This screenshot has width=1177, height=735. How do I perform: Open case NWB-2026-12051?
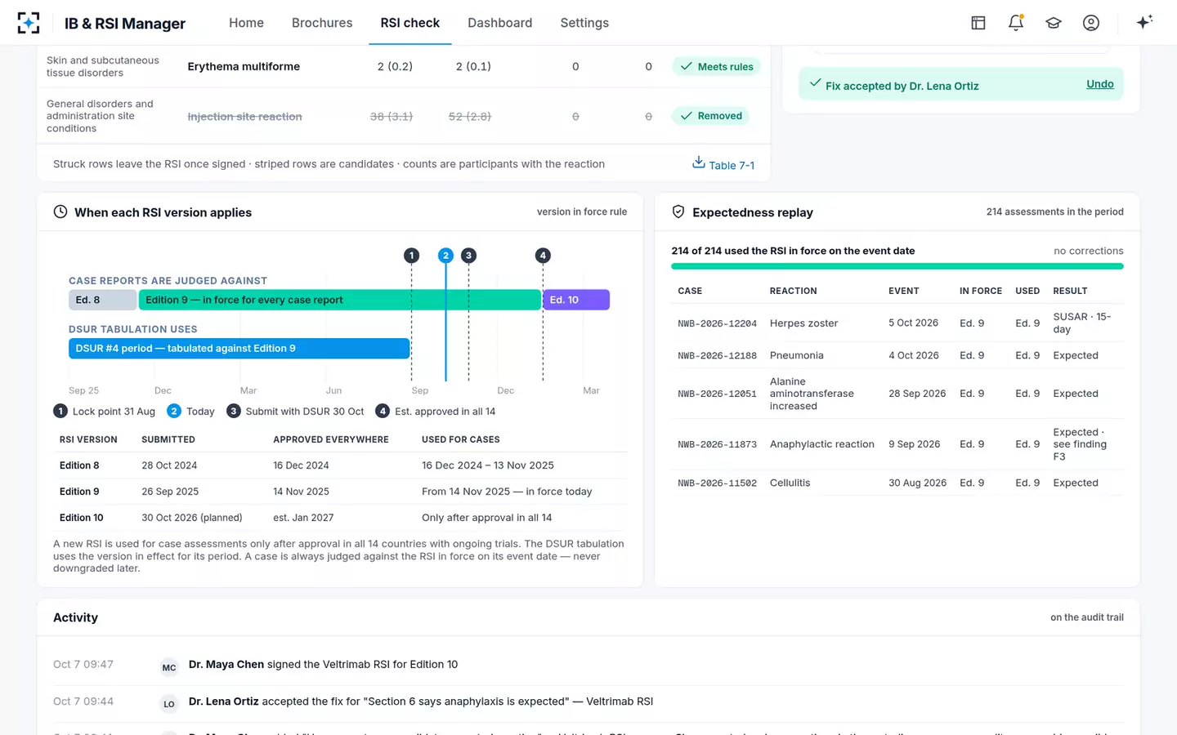pyautogui.click(x=717, y=394)
